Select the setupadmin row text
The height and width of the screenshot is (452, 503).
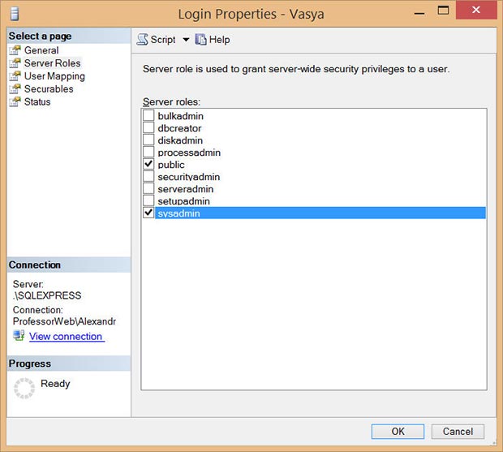(184, 201)
